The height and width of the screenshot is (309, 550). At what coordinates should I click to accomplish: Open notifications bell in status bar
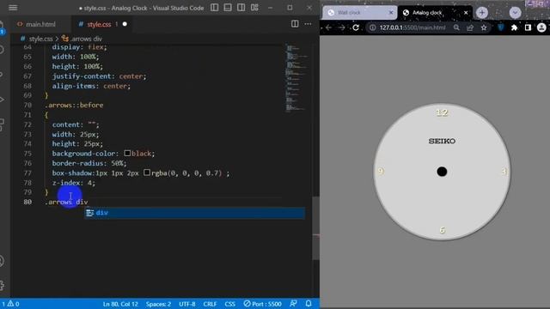(309, 303)
